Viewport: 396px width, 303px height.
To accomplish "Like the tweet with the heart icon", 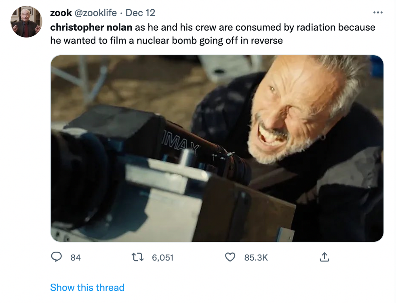I will click(230, 257).
